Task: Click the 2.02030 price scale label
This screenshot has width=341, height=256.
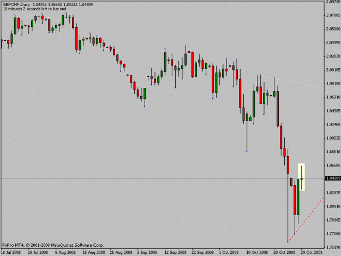Action: [x=333, y=56]
